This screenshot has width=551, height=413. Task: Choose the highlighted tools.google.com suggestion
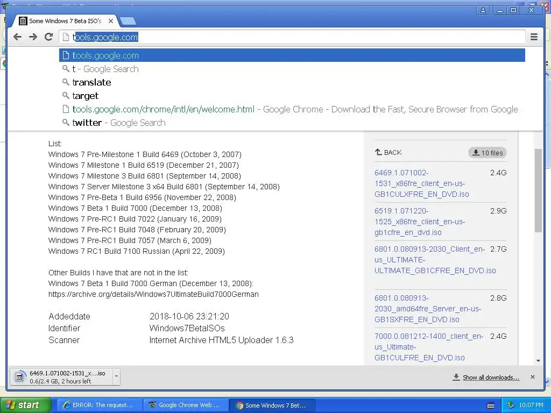pyautogui.click(x=292, y=55)
